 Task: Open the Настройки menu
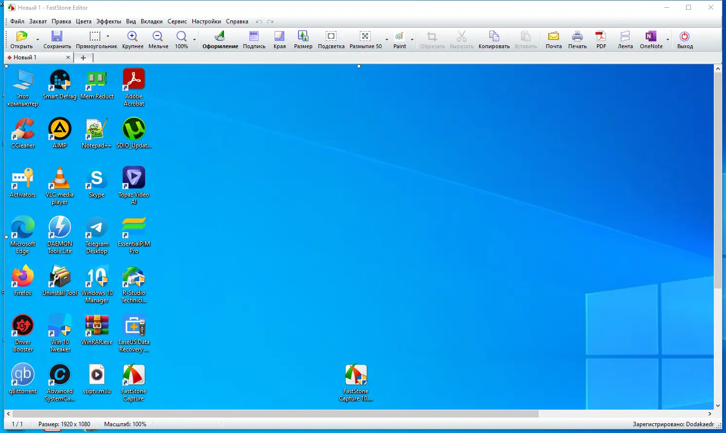pos(206,21)
